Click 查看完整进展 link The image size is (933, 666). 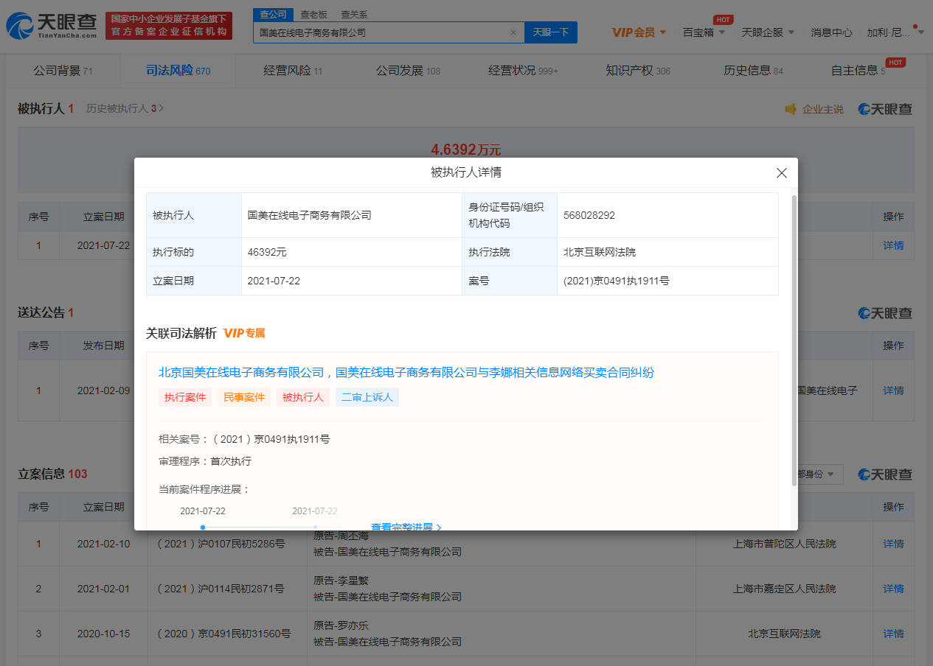click(x=406, y=527)
